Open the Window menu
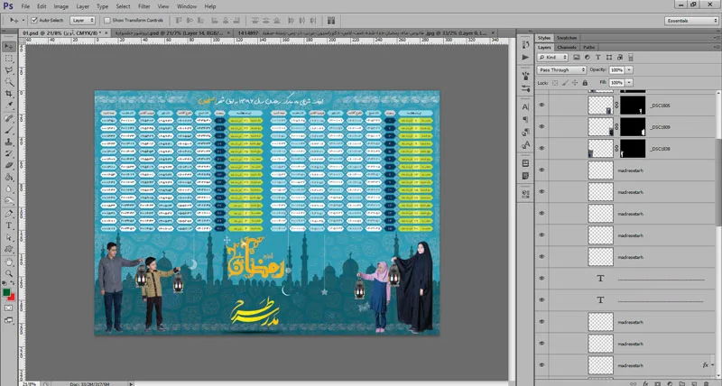The image size is (722, 386). click(187, 6)
